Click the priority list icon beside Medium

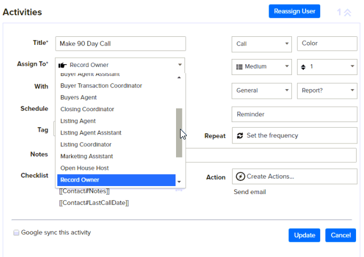point(239,67)
